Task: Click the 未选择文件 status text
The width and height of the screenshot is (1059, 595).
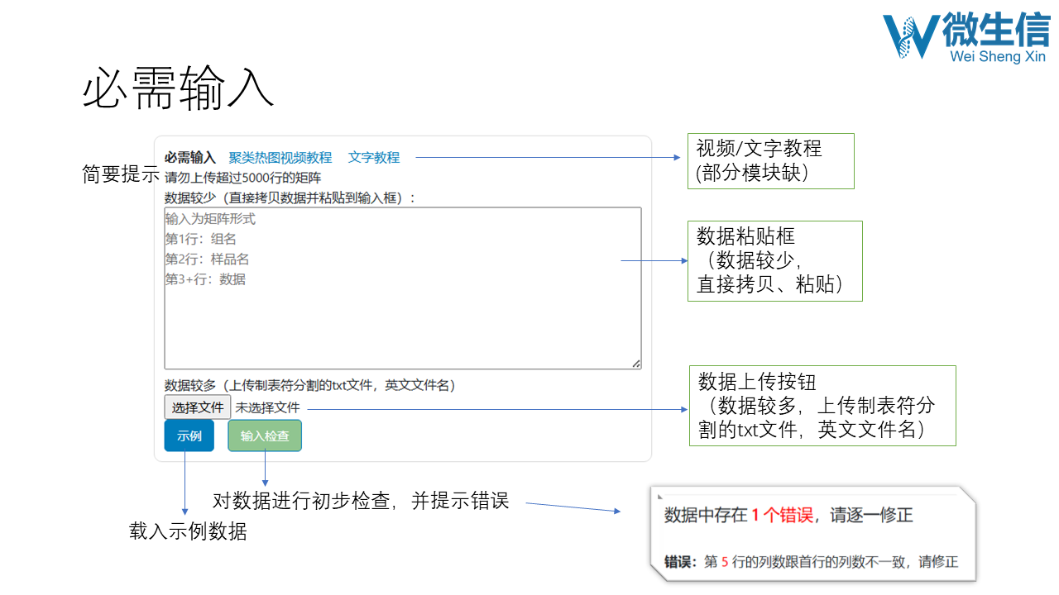Action: (268, 407)
